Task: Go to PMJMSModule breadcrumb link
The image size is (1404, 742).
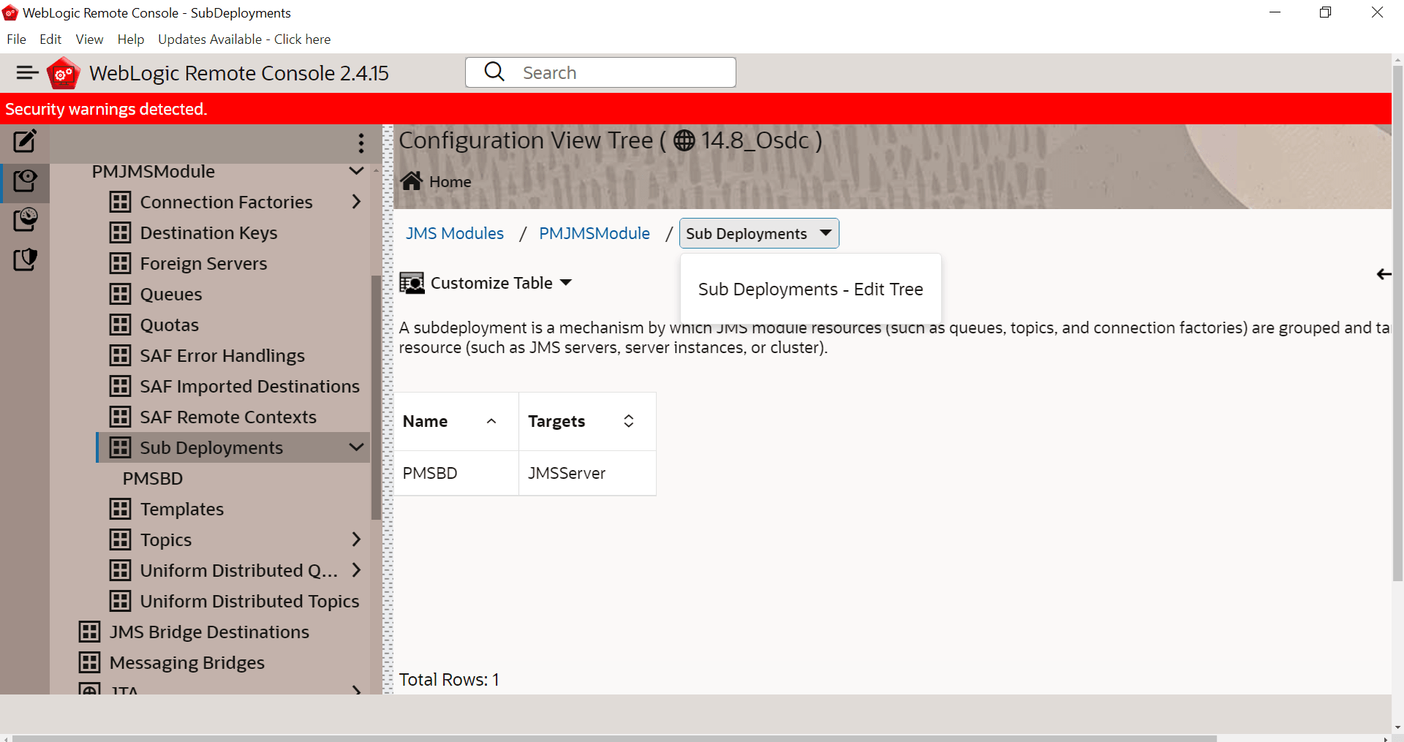Action: [x=595, y=233]
